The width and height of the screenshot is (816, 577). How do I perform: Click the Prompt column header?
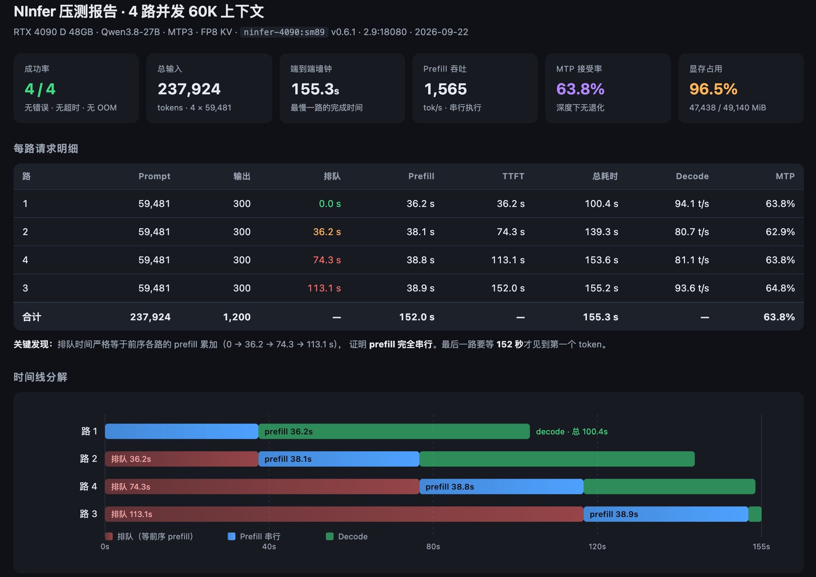[x=154, y=176]
